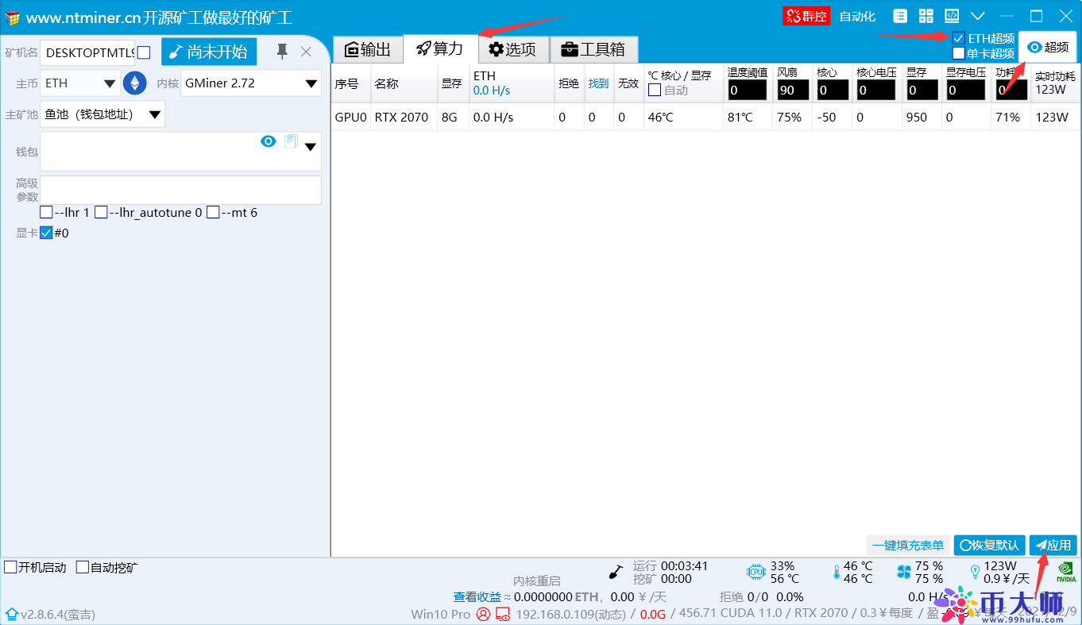Click the red user account icon
Viewport: 1082px width, 625px height.
coord(483,614)
